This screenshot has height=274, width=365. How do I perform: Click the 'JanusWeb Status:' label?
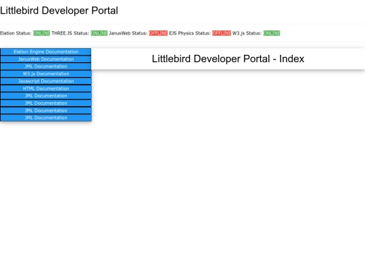pyautogui.click(x=128, y=33)
